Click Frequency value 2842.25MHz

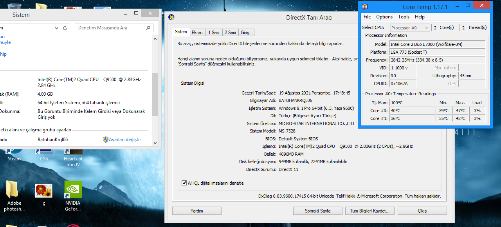(x=437, y=60)
